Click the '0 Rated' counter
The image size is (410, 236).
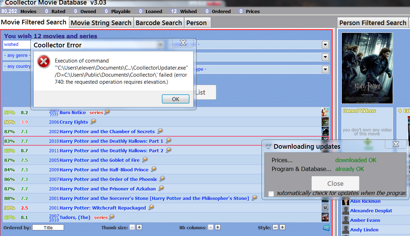(55, 12)
